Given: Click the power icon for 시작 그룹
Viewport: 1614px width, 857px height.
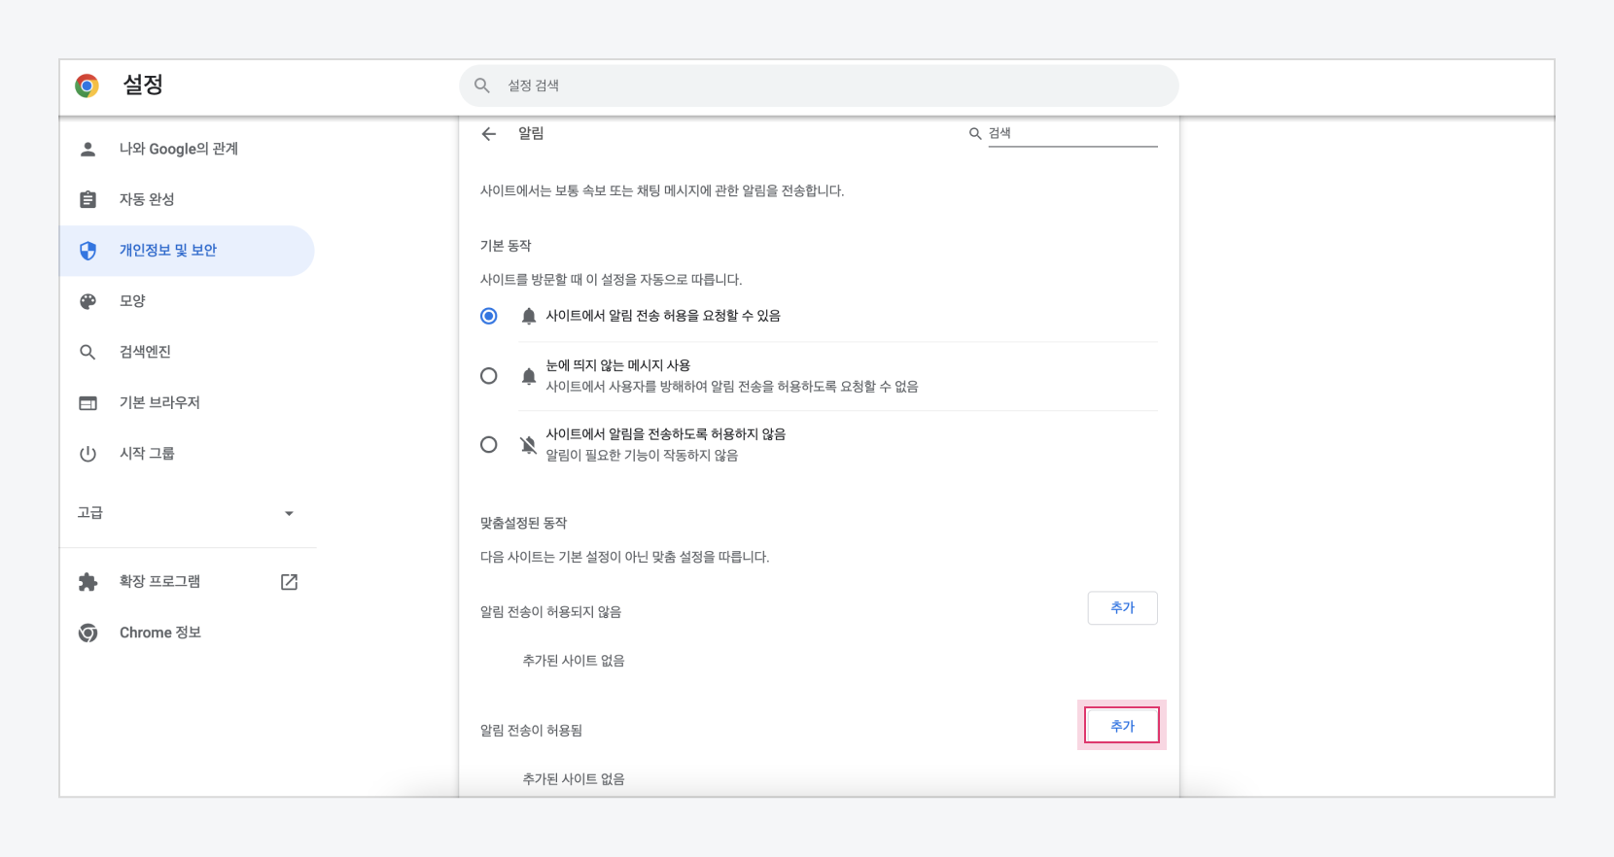Looking at the screenshot, I should pyautogui.click(x=88, y=454).
